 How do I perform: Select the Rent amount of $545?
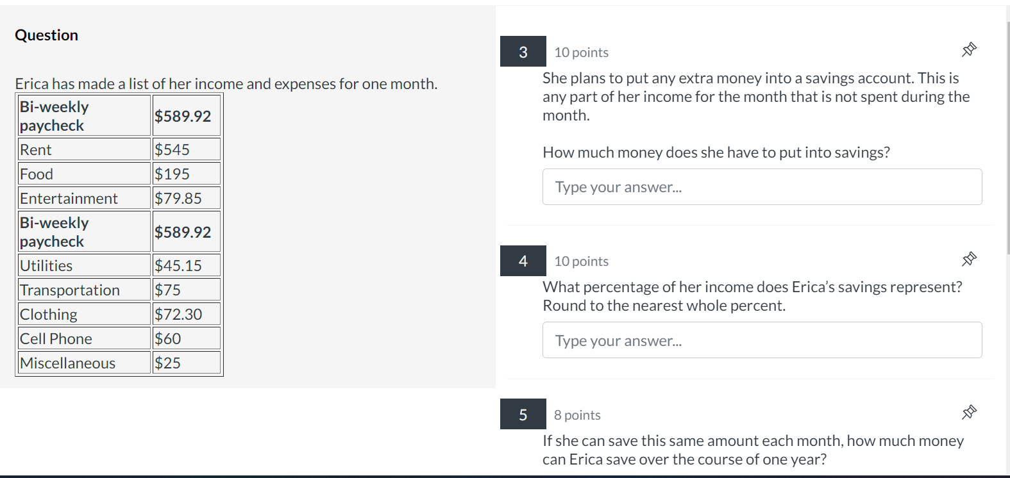pos(186,149)
